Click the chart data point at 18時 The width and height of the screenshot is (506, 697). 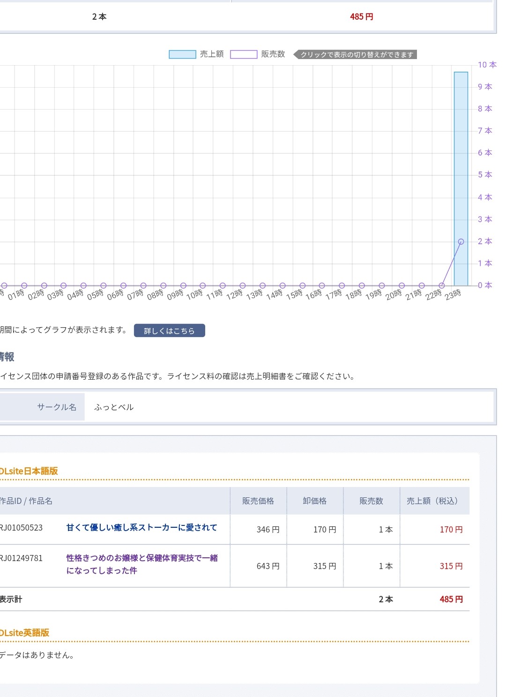coord(362,285)
